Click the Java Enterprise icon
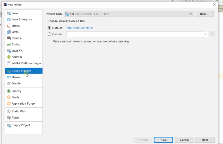Viewport: 223px width, 144px height. click(x=9, y=20)
